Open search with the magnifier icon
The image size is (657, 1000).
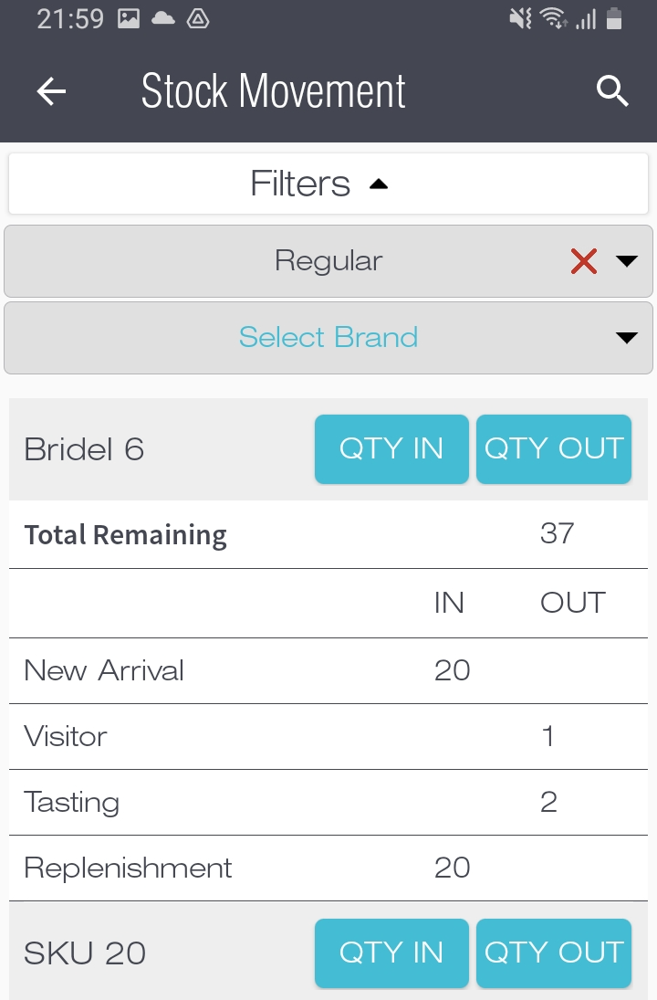612,91
